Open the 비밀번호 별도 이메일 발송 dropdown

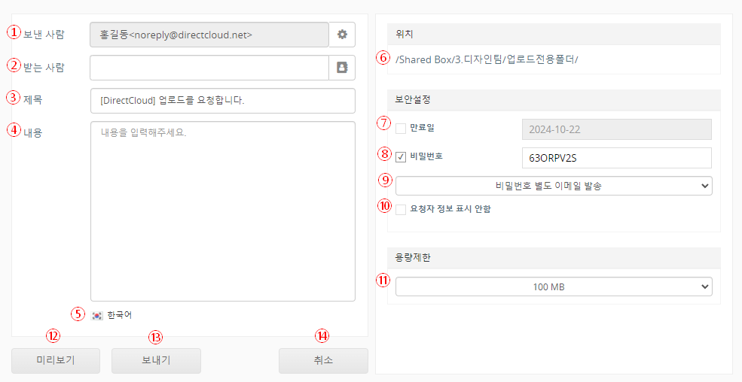554,185
